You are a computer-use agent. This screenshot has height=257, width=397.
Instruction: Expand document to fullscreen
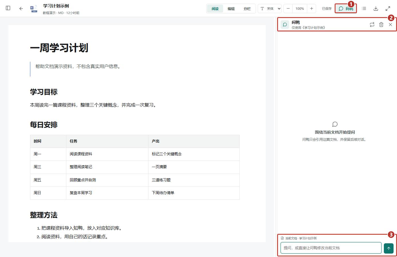click(388, 9)
